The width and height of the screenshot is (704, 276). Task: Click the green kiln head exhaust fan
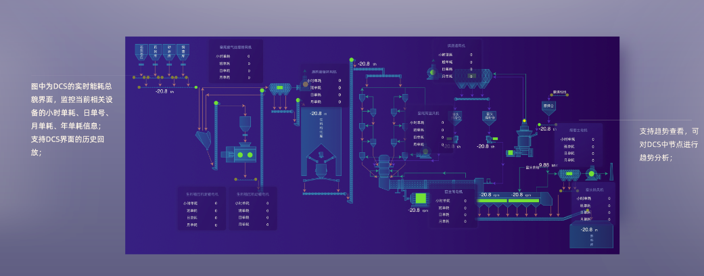click(x=592, y=173)
